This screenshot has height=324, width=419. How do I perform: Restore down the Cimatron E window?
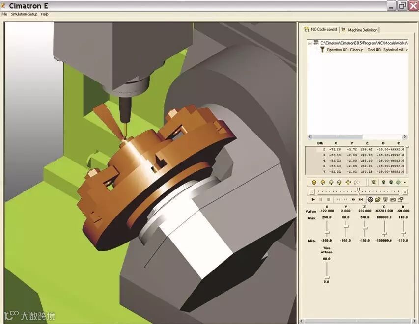(x=402, y=6)
